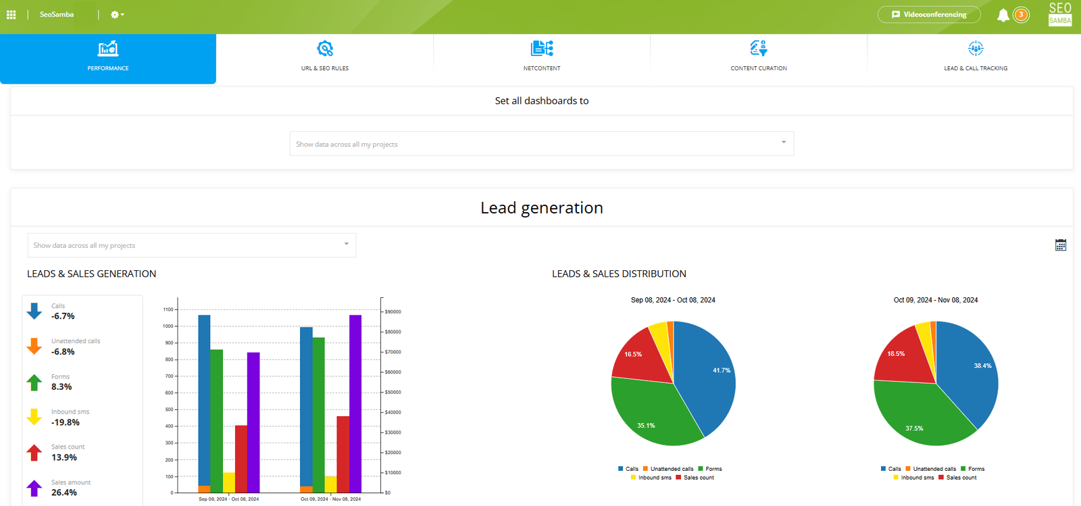Click the purple Sales amount bar for Oct-Nov

[x=355, y=403]
